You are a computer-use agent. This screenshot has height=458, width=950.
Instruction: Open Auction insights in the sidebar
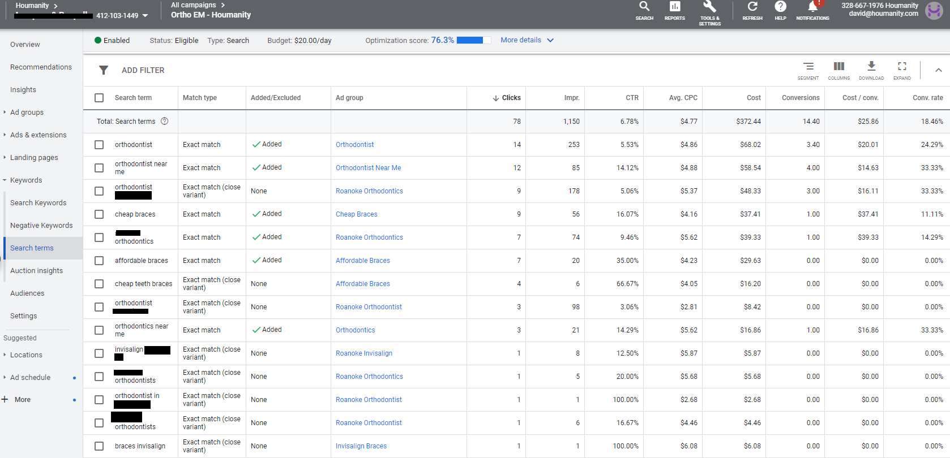[36, 270]
